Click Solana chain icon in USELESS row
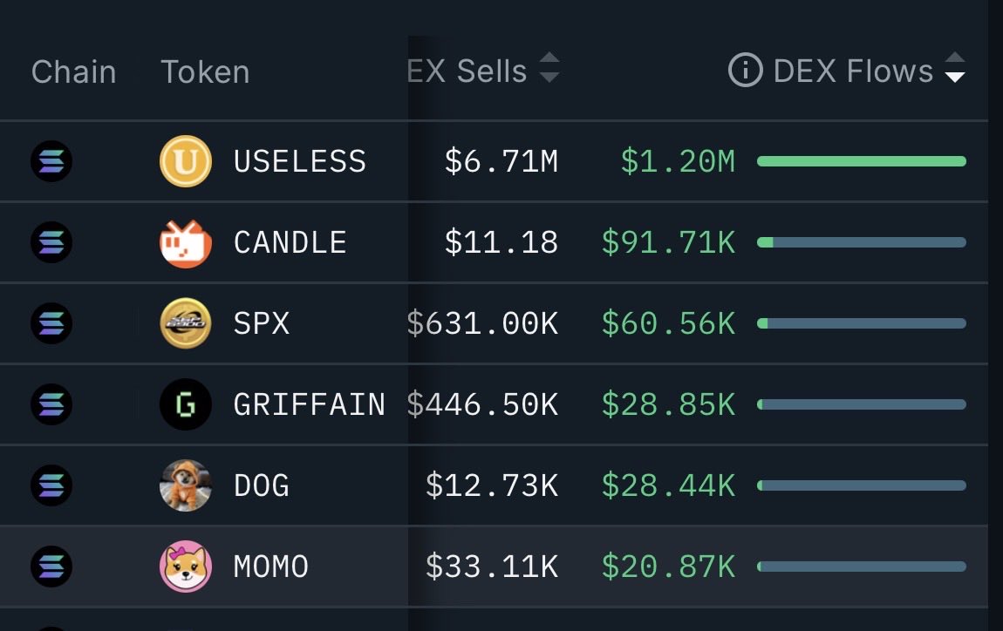The image size is (1003, 631). [51, 161]
